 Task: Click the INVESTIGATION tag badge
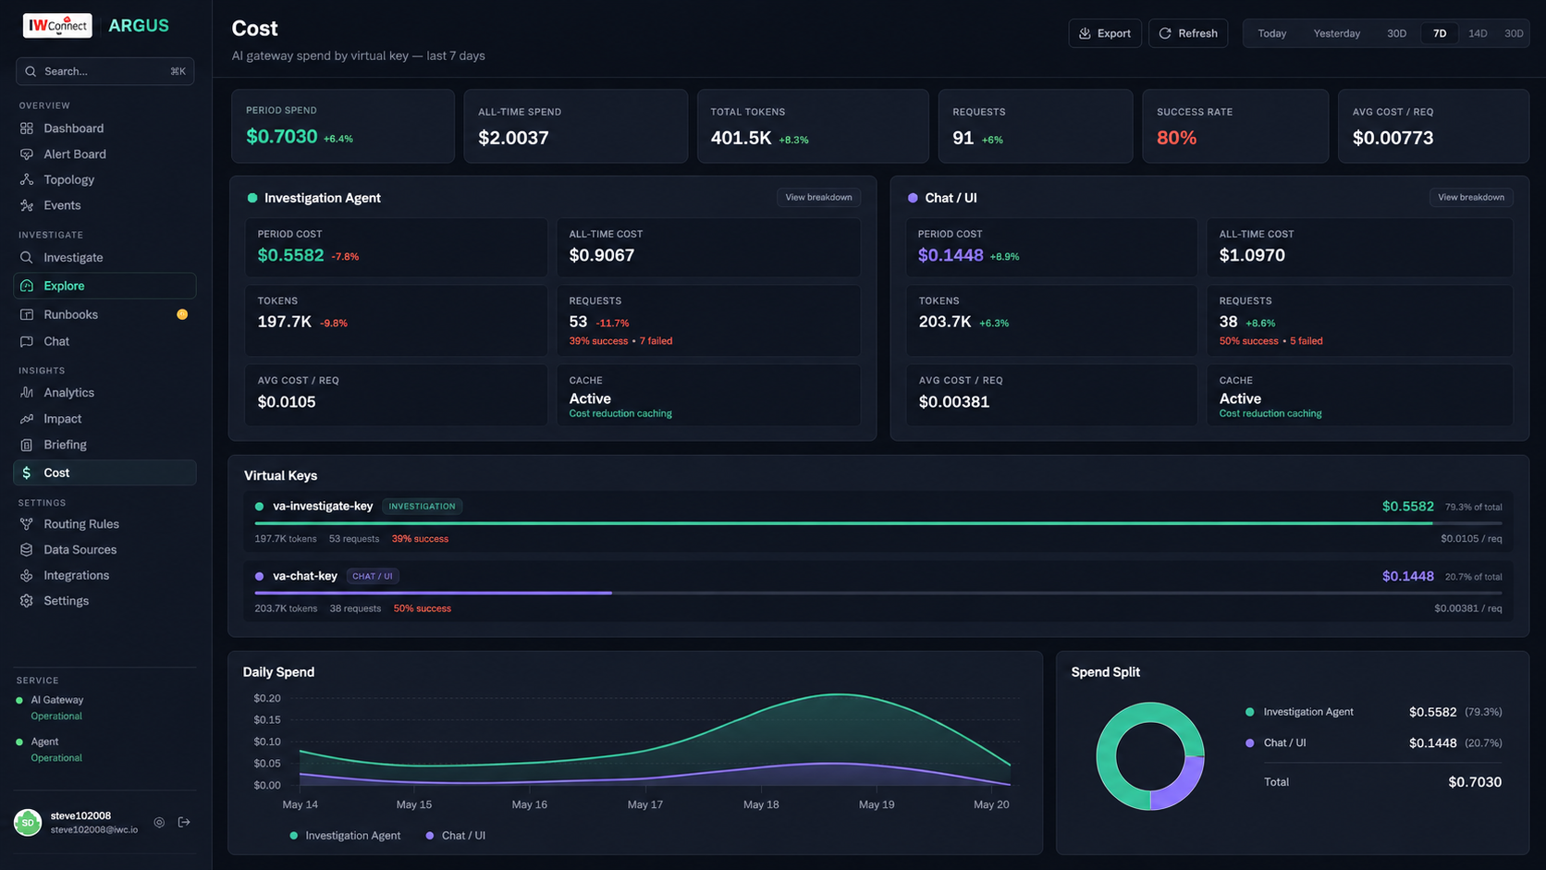coord(423,507)
